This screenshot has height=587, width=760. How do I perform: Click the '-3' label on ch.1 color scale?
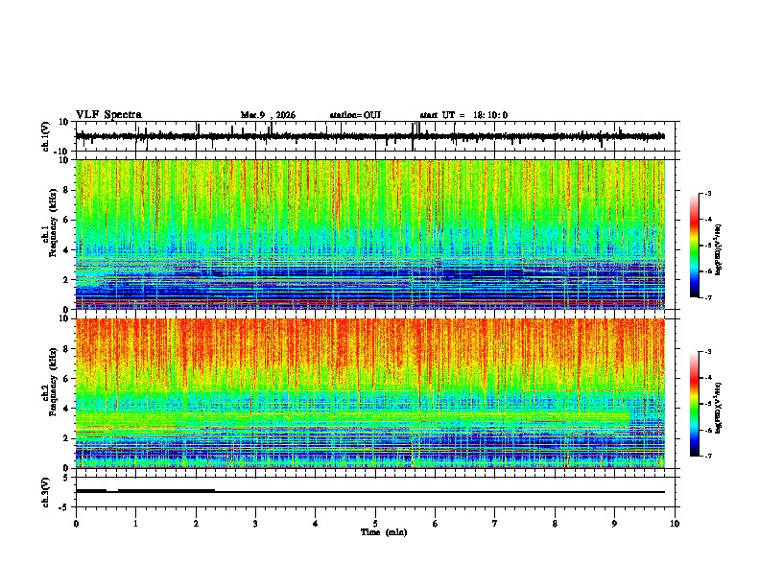[x=707, y=193]
